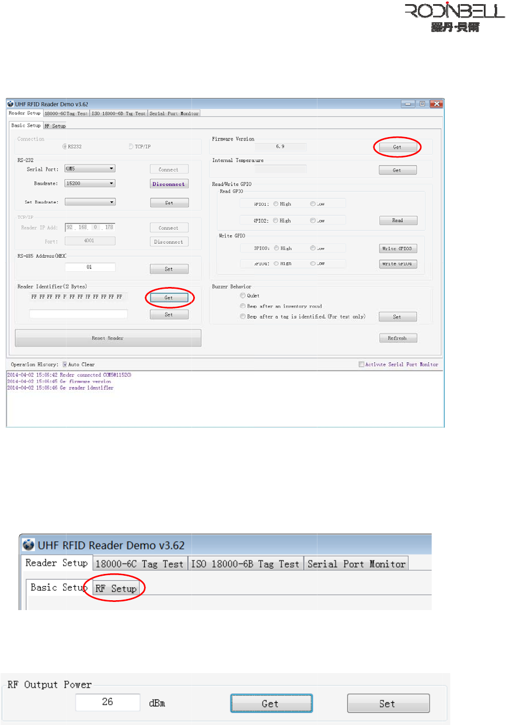Click Set for RS-485 Address
The width and height of the screenshot is (506, 725).
[x=169, y=269]
